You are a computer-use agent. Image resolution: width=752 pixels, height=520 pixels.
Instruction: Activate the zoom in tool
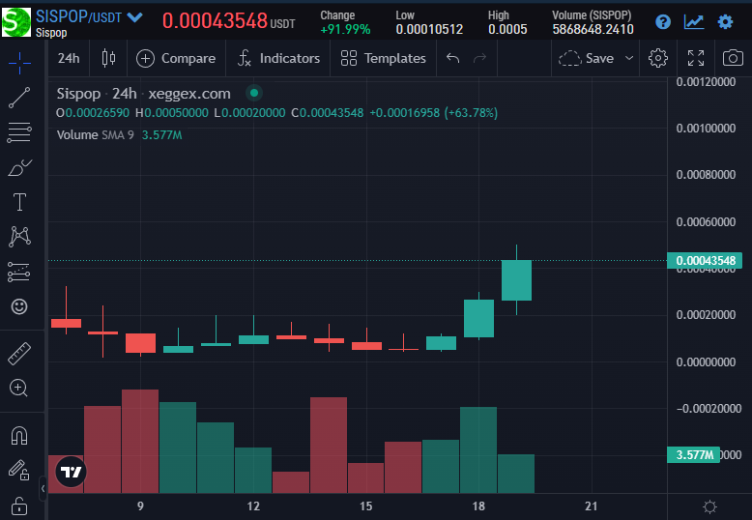19,388
